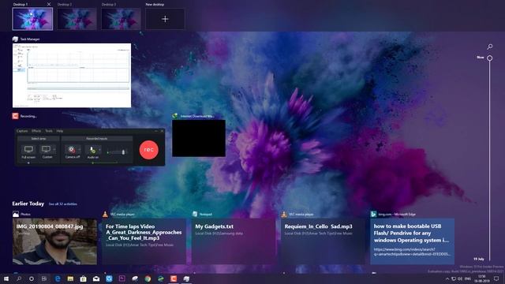The height and width of the screenshot is (284, 505).
Task: Open A_Great_Darkness_Approaches mp3 VLC activity card
Action: [x=144, y=241]
